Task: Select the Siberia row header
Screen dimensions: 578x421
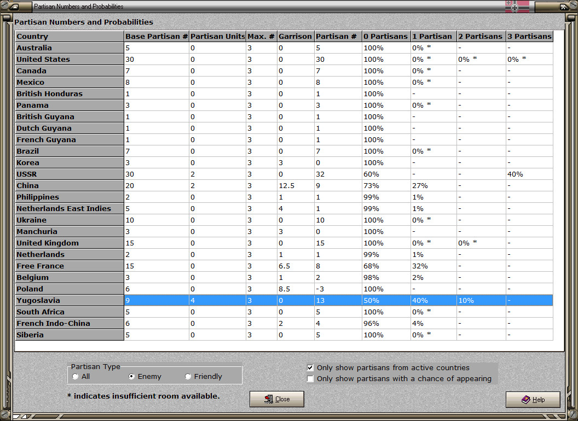Action: tap(70, 335)
